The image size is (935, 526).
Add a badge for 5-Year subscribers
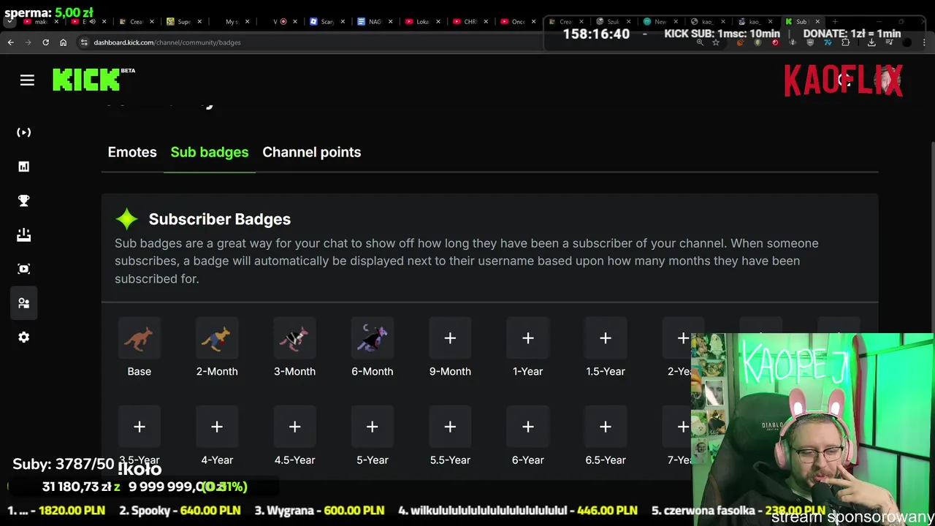click(x=373, y=427)
